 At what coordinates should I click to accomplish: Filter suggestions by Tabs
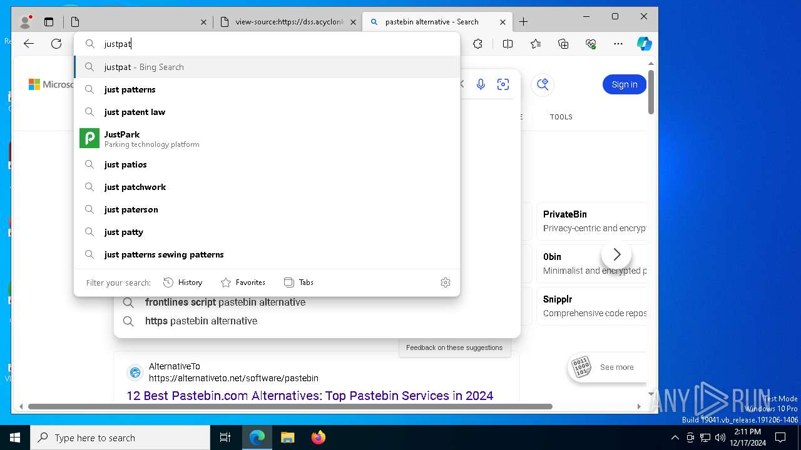tap(298, 282)
